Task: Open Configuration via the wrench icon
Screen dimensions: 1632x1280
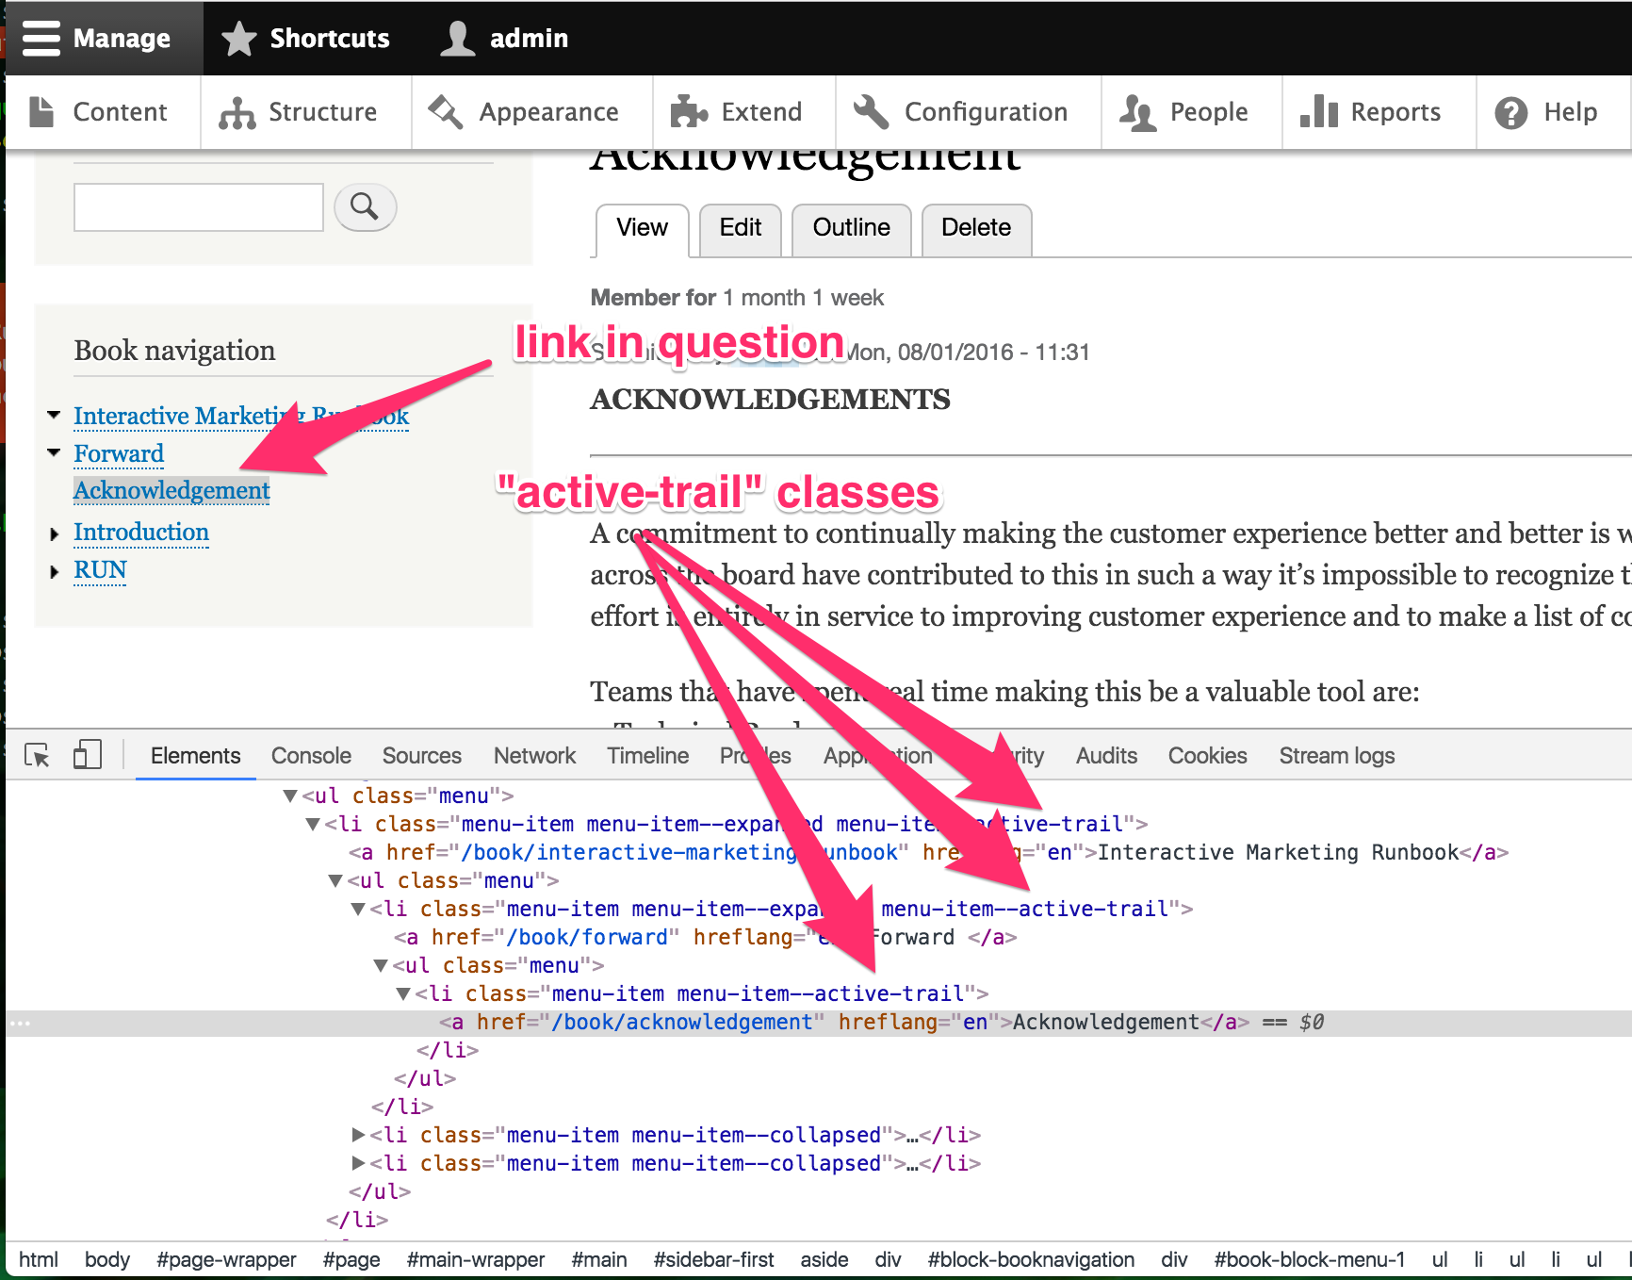Action: coord(870,111)
